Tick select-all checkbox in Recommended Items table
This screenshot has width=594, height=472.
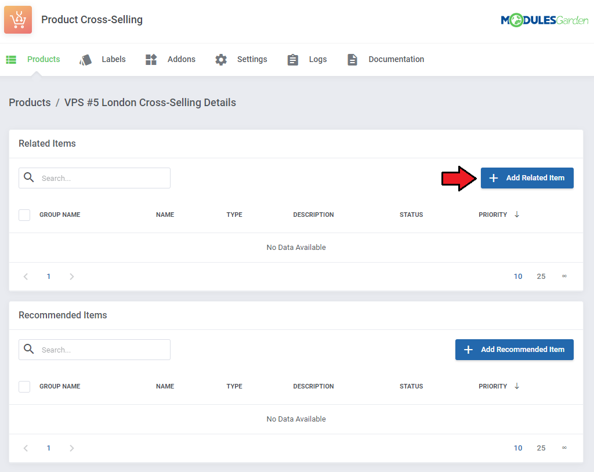click(x=24, y=386)
